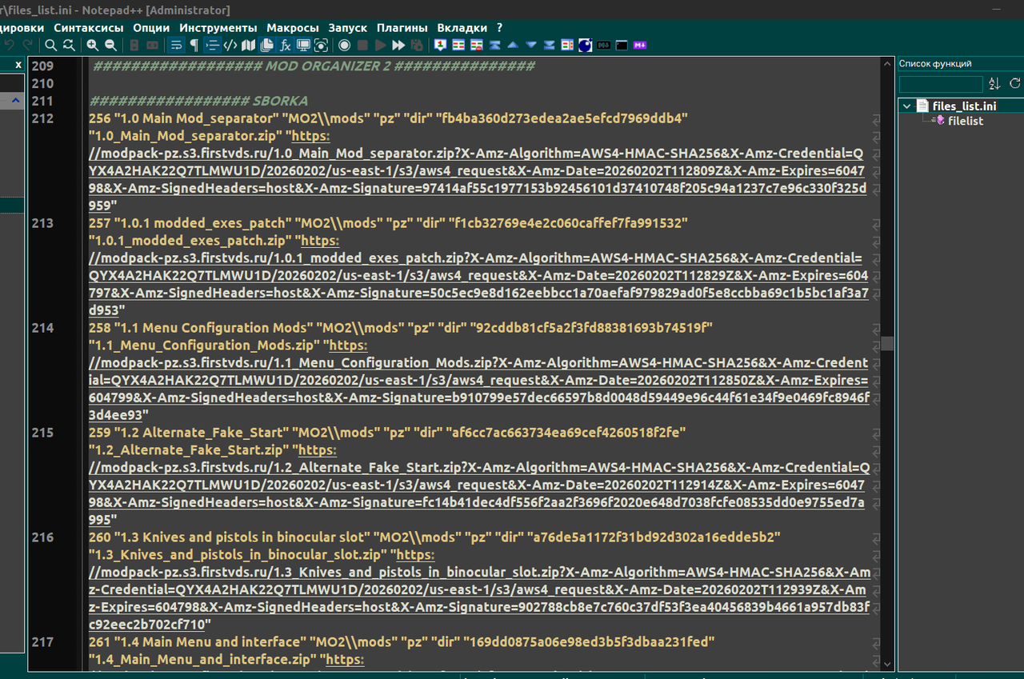Click the colored-rows plugin icon after the marker icon
This screenshot has height=679, width=1024.
point(458,46)
